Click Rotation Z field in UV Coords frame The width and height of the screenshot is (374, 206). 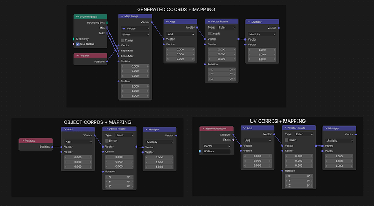299,185
